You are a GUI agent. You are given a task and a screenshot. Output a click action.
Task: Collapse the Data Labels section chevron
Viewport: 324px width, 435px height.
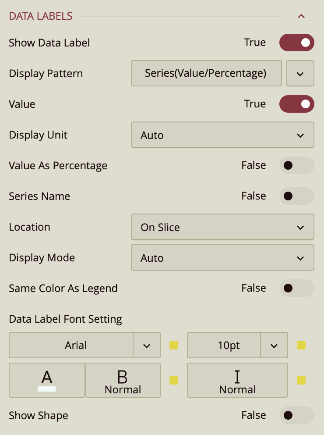pos(301,17)
